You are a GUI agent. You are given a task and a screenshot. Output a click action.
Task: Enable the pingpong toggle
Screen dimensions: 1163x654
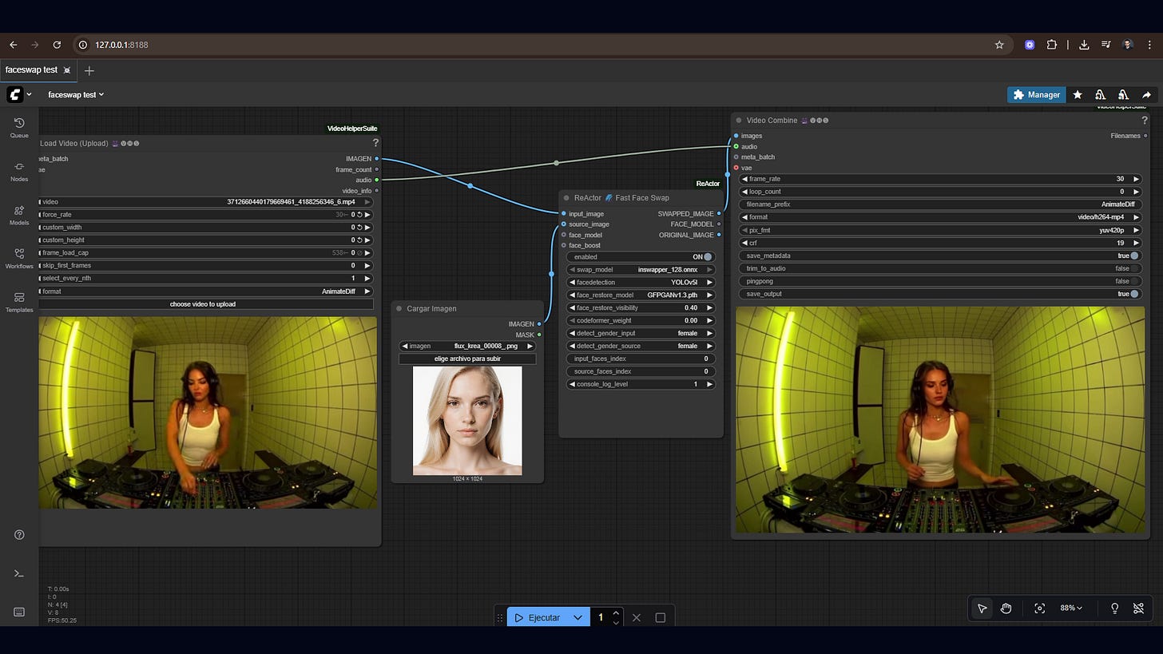(x=1133, y=281)
